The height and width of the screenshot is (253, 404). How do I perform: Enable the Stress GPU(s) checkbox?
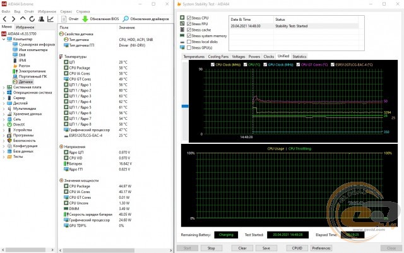(189, 48)
